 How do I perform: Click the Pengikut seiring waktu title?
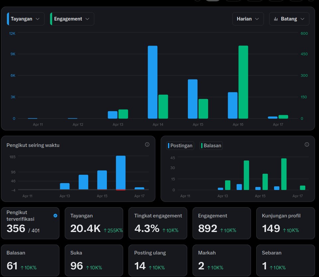[33, 145]
